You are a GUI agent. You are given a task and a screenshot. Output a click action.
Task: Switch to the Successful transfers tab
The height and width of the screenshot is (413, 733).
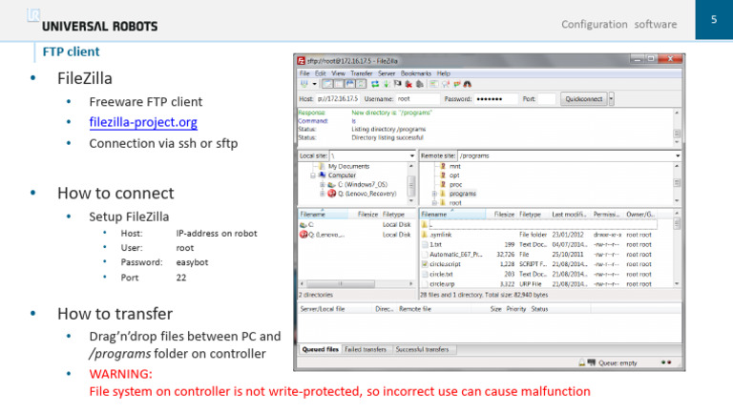[422, 349]
